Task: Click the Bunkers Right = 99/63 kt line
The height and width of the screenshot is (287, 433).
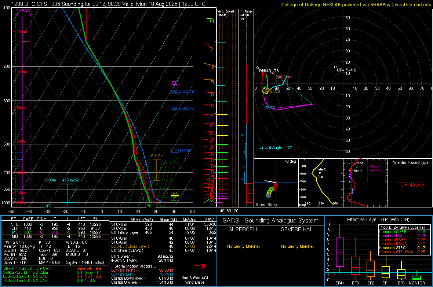Action: (142, 270)
